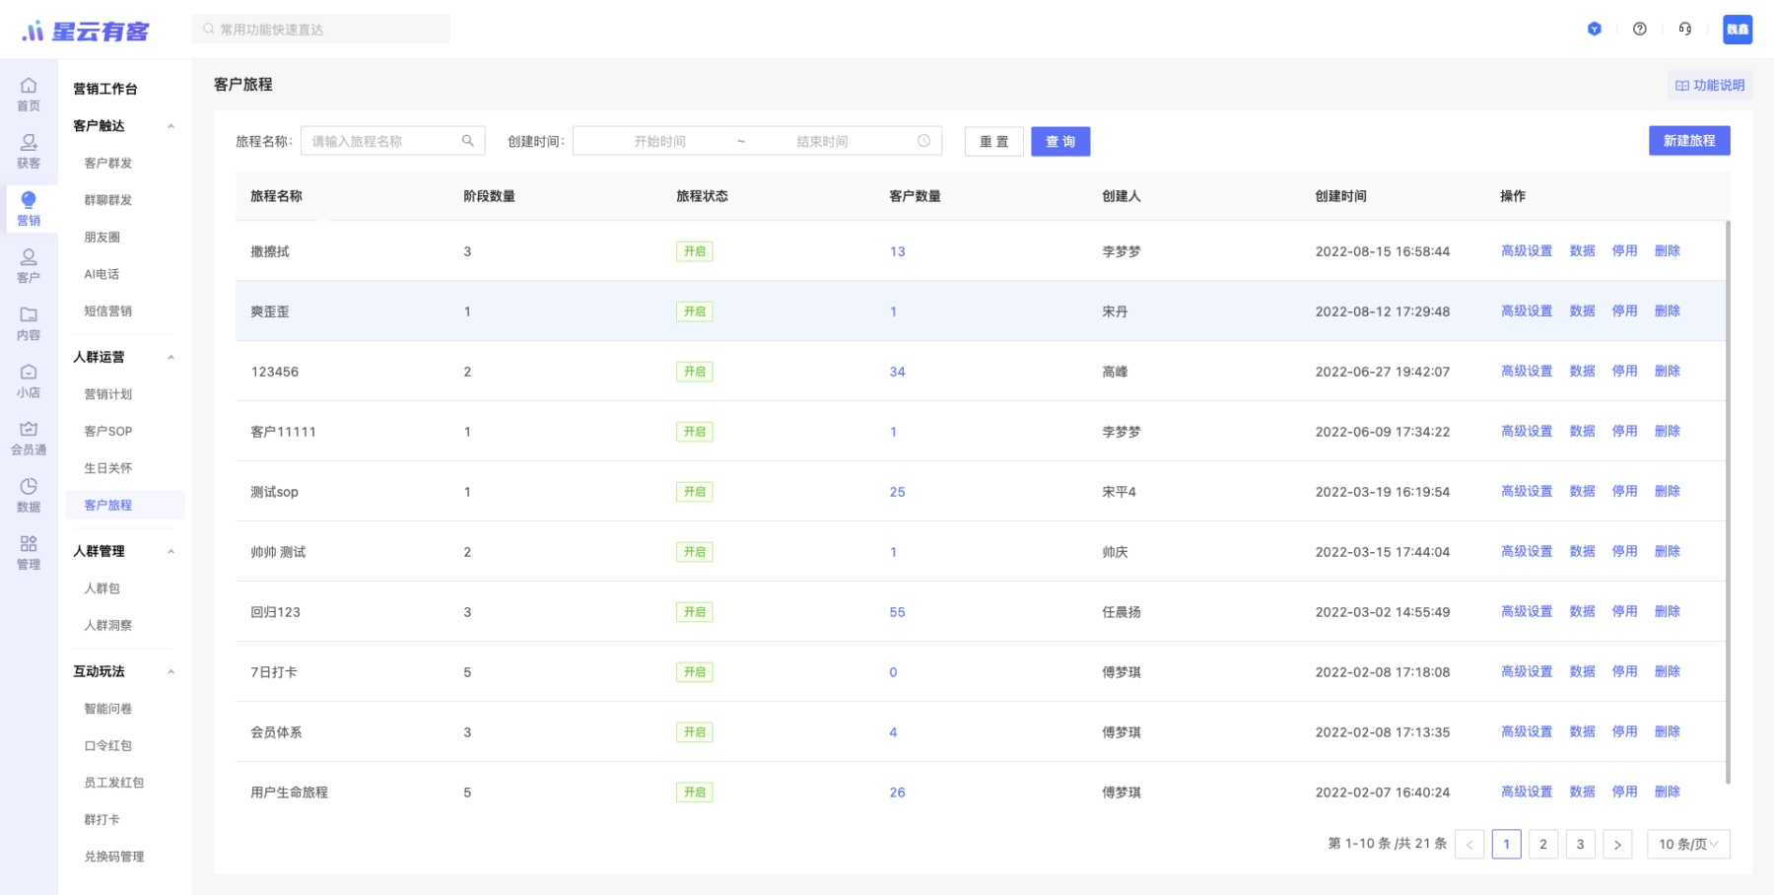Focus the 旅程名称 input field
1774x895 pixels.
392,141
